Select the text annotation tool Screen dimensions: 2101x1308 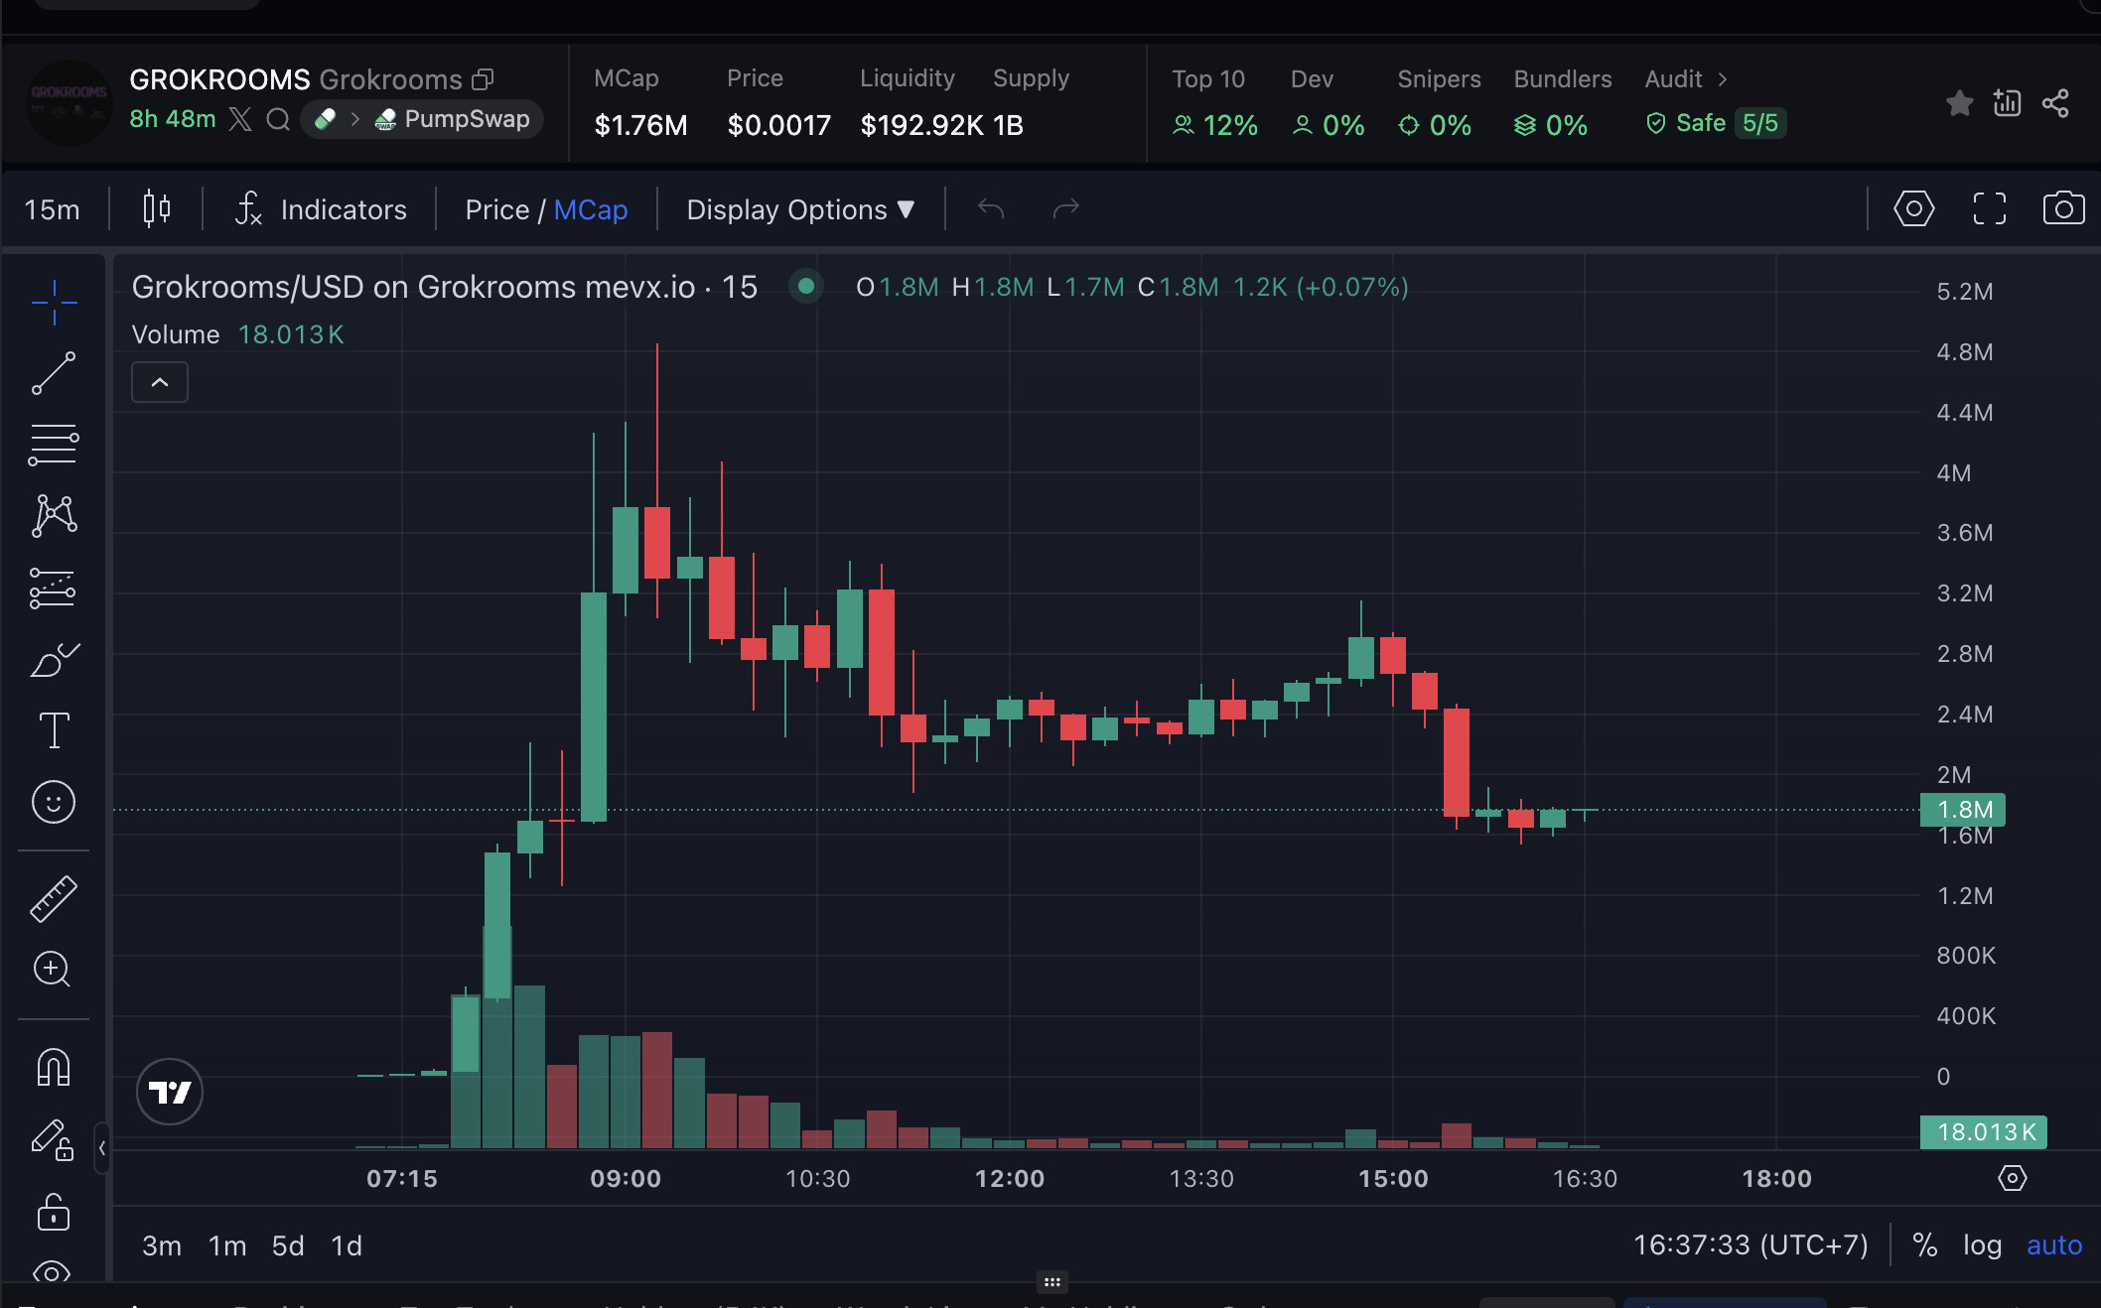(x=54, y=730)
